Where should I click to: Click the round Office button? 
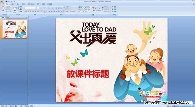(2, 2)
